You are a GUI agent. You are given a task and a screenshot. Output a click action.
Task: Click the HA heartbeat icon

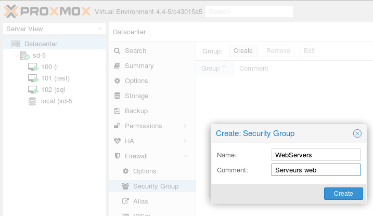pos(117,141)
